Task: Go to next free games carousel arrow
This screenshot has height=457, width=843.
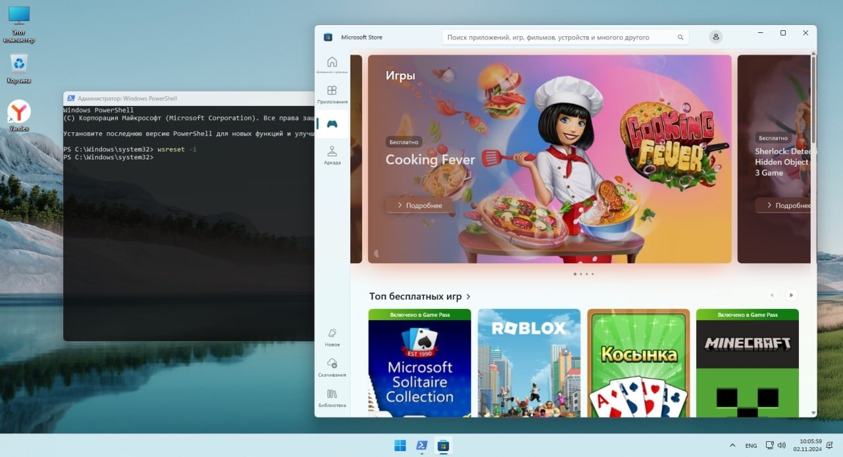Action: [792, 295]
